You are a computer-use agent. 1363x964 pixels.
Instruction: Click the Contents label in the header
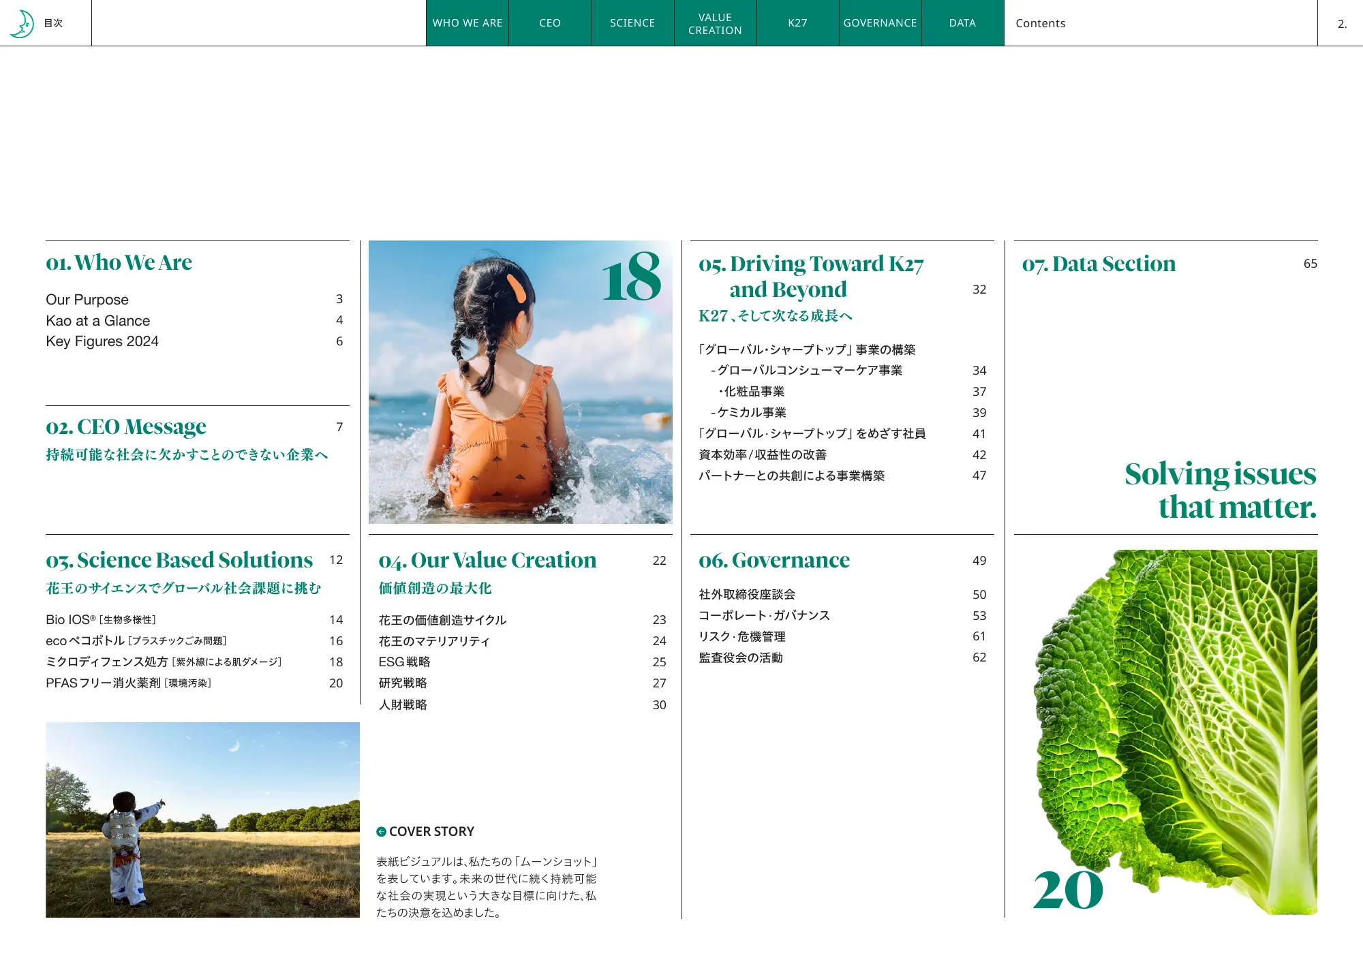coord(1041,22)
